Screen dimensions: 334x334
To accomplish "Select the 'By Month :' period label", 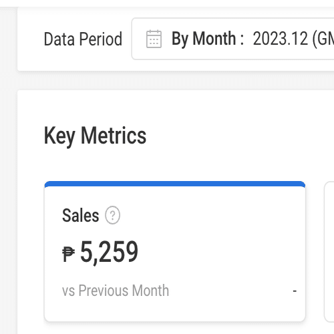I will click(208, 39).
